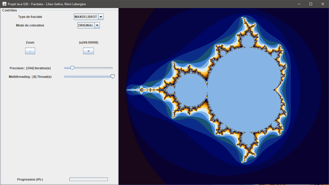Click the Java app icon in title bar

[x=4, y=4]
